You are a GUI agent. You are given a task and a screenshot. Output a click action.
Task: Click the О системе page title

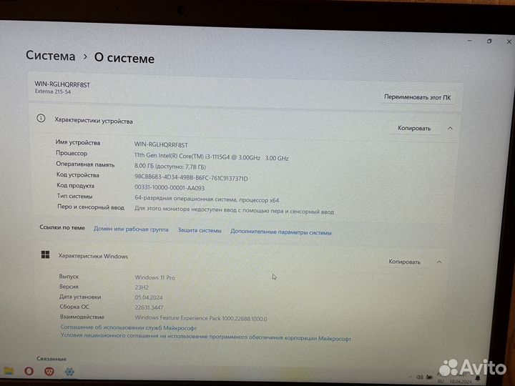pyautogui.click(x=124, y=58)
